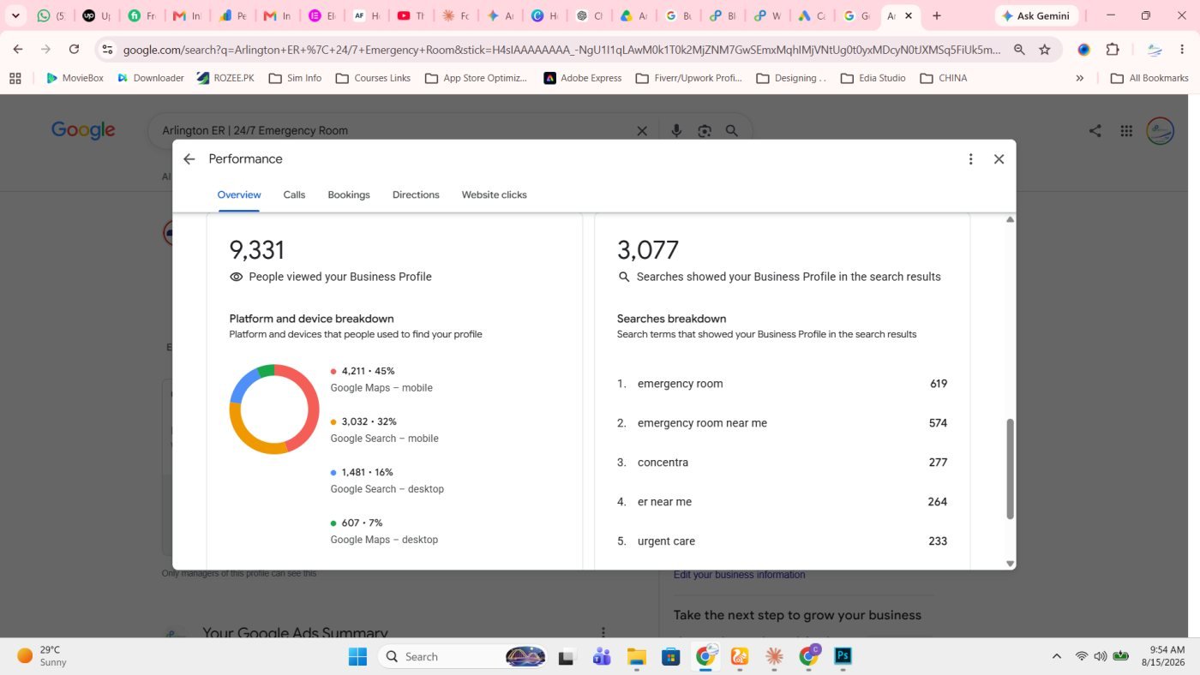Viewport: 1200px width, 675px height.
Task: Open the CHINA bookmark folder
Action: (944, 78)
